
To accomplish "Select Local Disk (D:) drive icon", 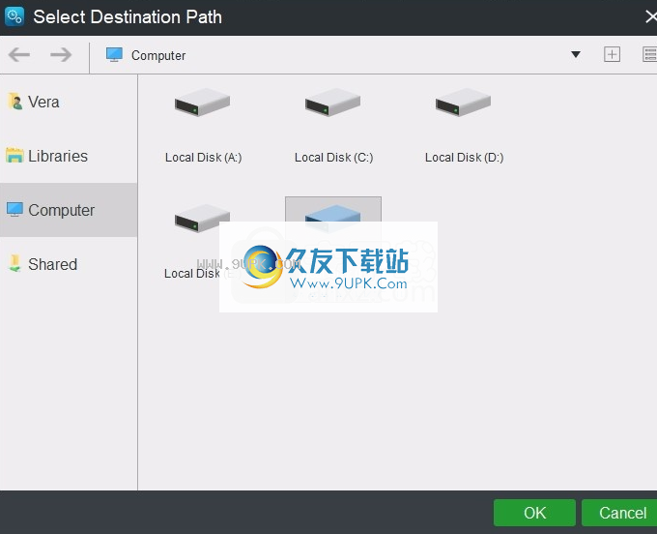I will click(x=463, y=103).
